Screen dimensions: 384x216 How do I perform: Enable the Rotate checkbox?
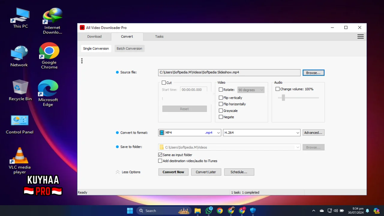(221, 90)
